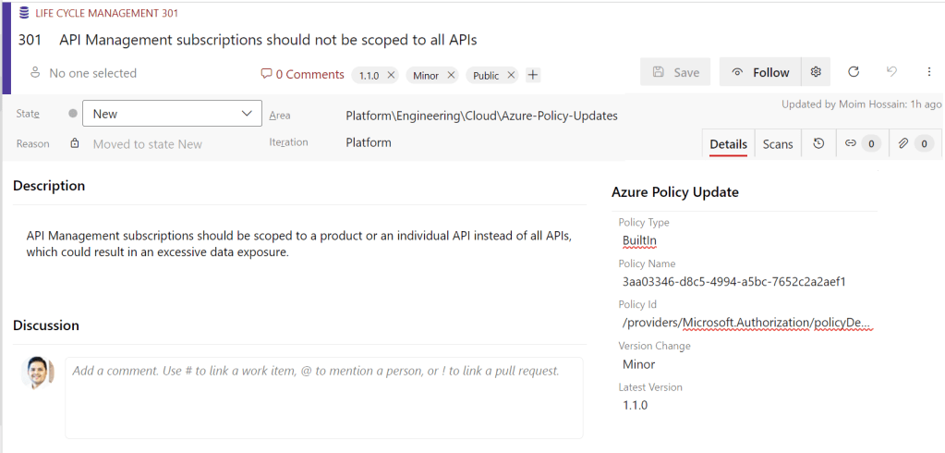945x453 pixels.
Task: Click the settings gear next to Follow
Action: 816,72
